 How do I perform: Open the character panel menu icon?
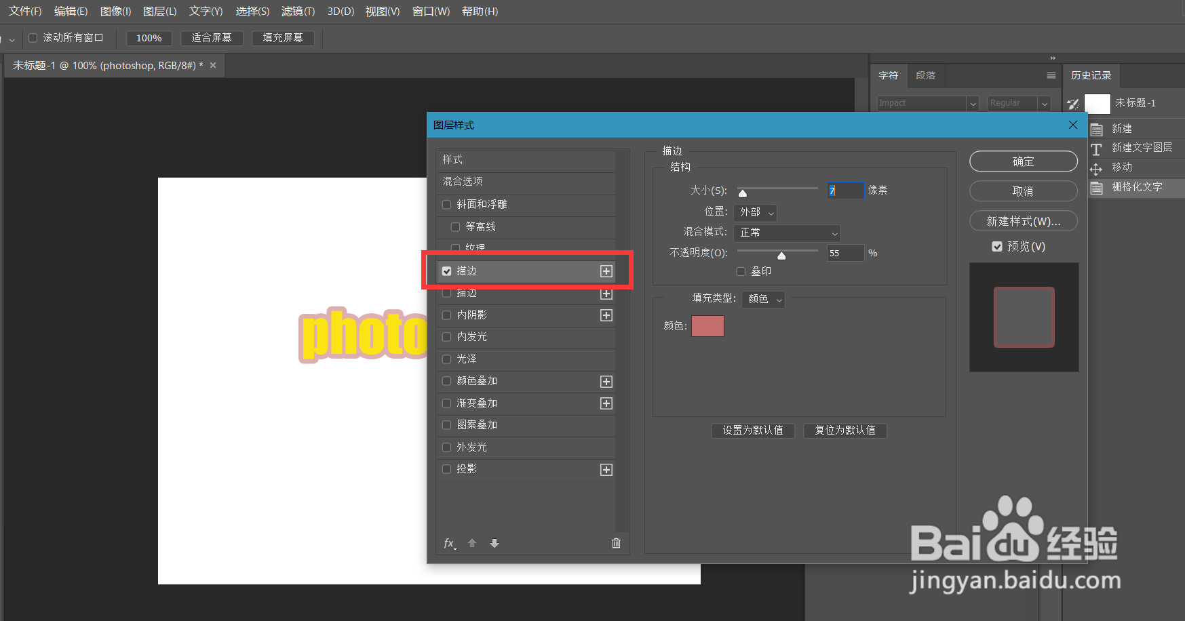coord(1051,75)
